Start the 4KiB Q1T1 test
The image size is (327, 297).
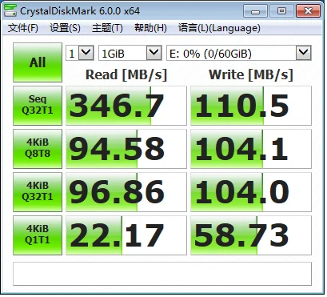pyautogui.click(x=38, y=235)
